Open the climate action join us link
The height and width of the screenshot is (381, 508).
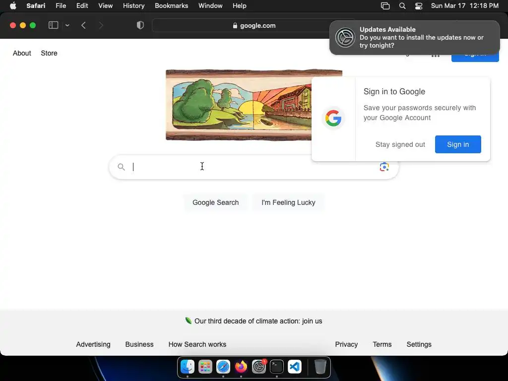(258, 321)
